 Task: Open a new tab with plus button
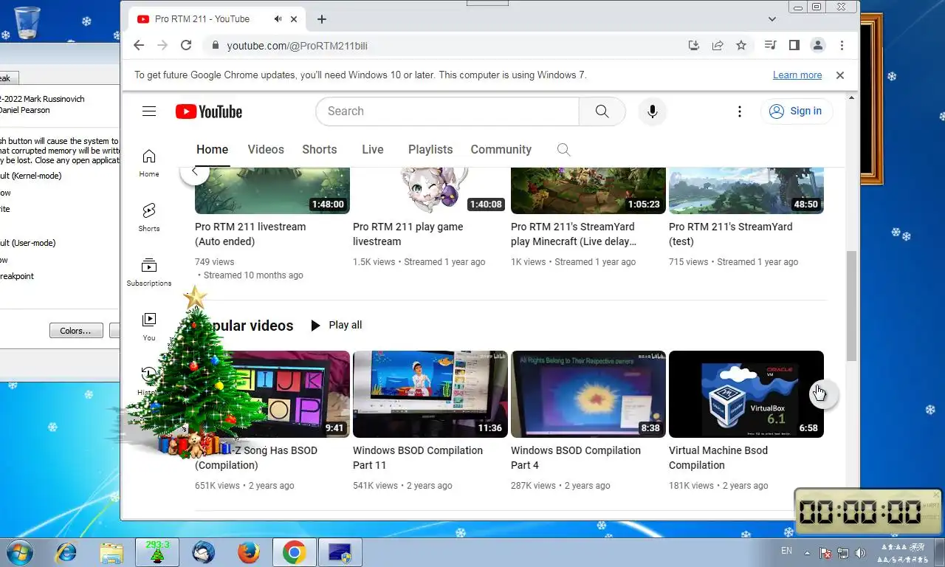(322, 19)
